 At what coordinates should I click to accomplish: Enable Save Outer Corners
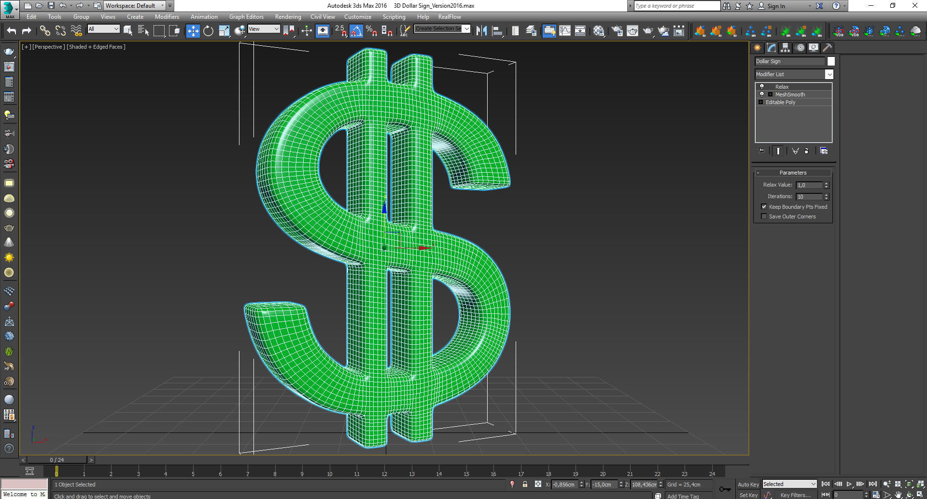point(764,216)
